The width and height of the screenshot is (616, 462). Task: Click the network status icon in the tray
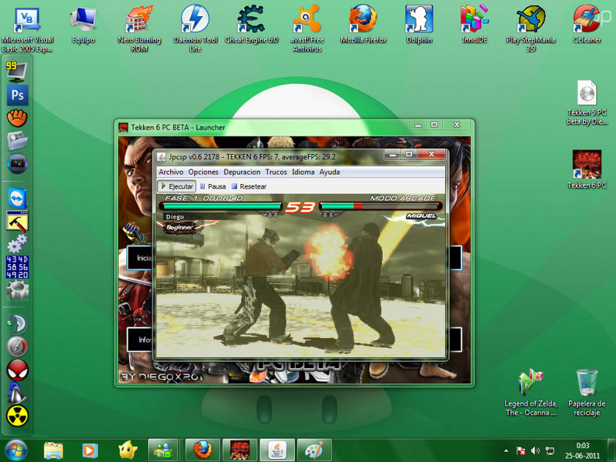tap(550, 450)
